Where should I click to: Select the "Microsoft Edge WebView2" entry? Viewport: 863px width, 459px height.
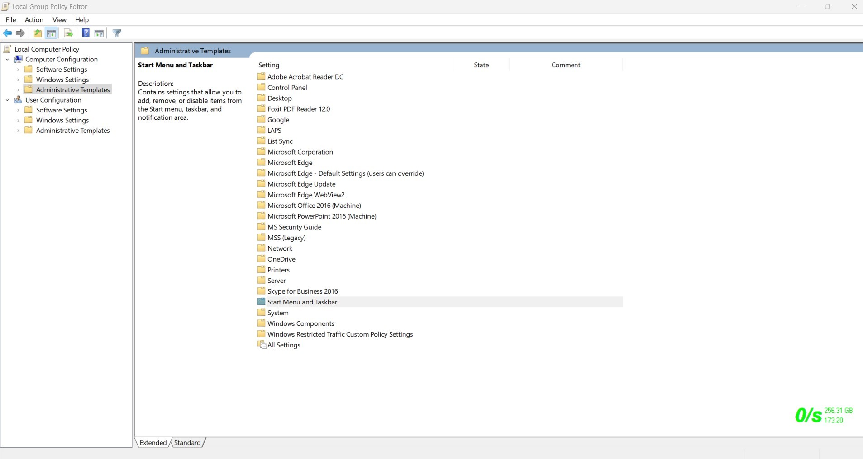coord(306,195)
